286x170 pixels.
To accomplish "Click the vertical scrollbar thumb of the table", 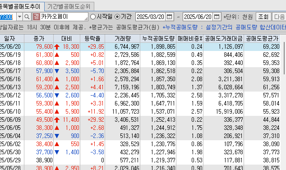I will [x=284, y=58].
